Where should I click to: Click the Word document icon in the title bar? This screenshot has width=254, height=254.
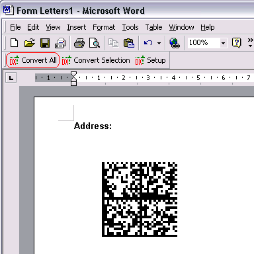coord(8,10)
